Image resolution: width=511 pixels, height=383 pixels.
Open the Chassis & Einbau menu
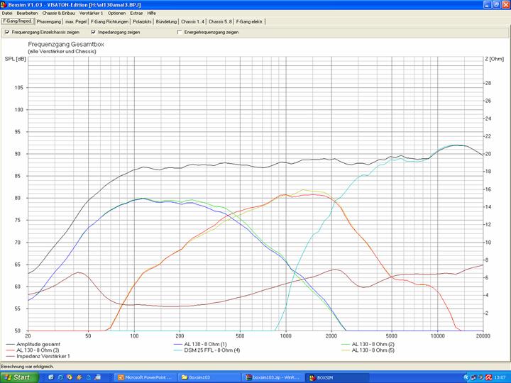(x=59, y=13)
